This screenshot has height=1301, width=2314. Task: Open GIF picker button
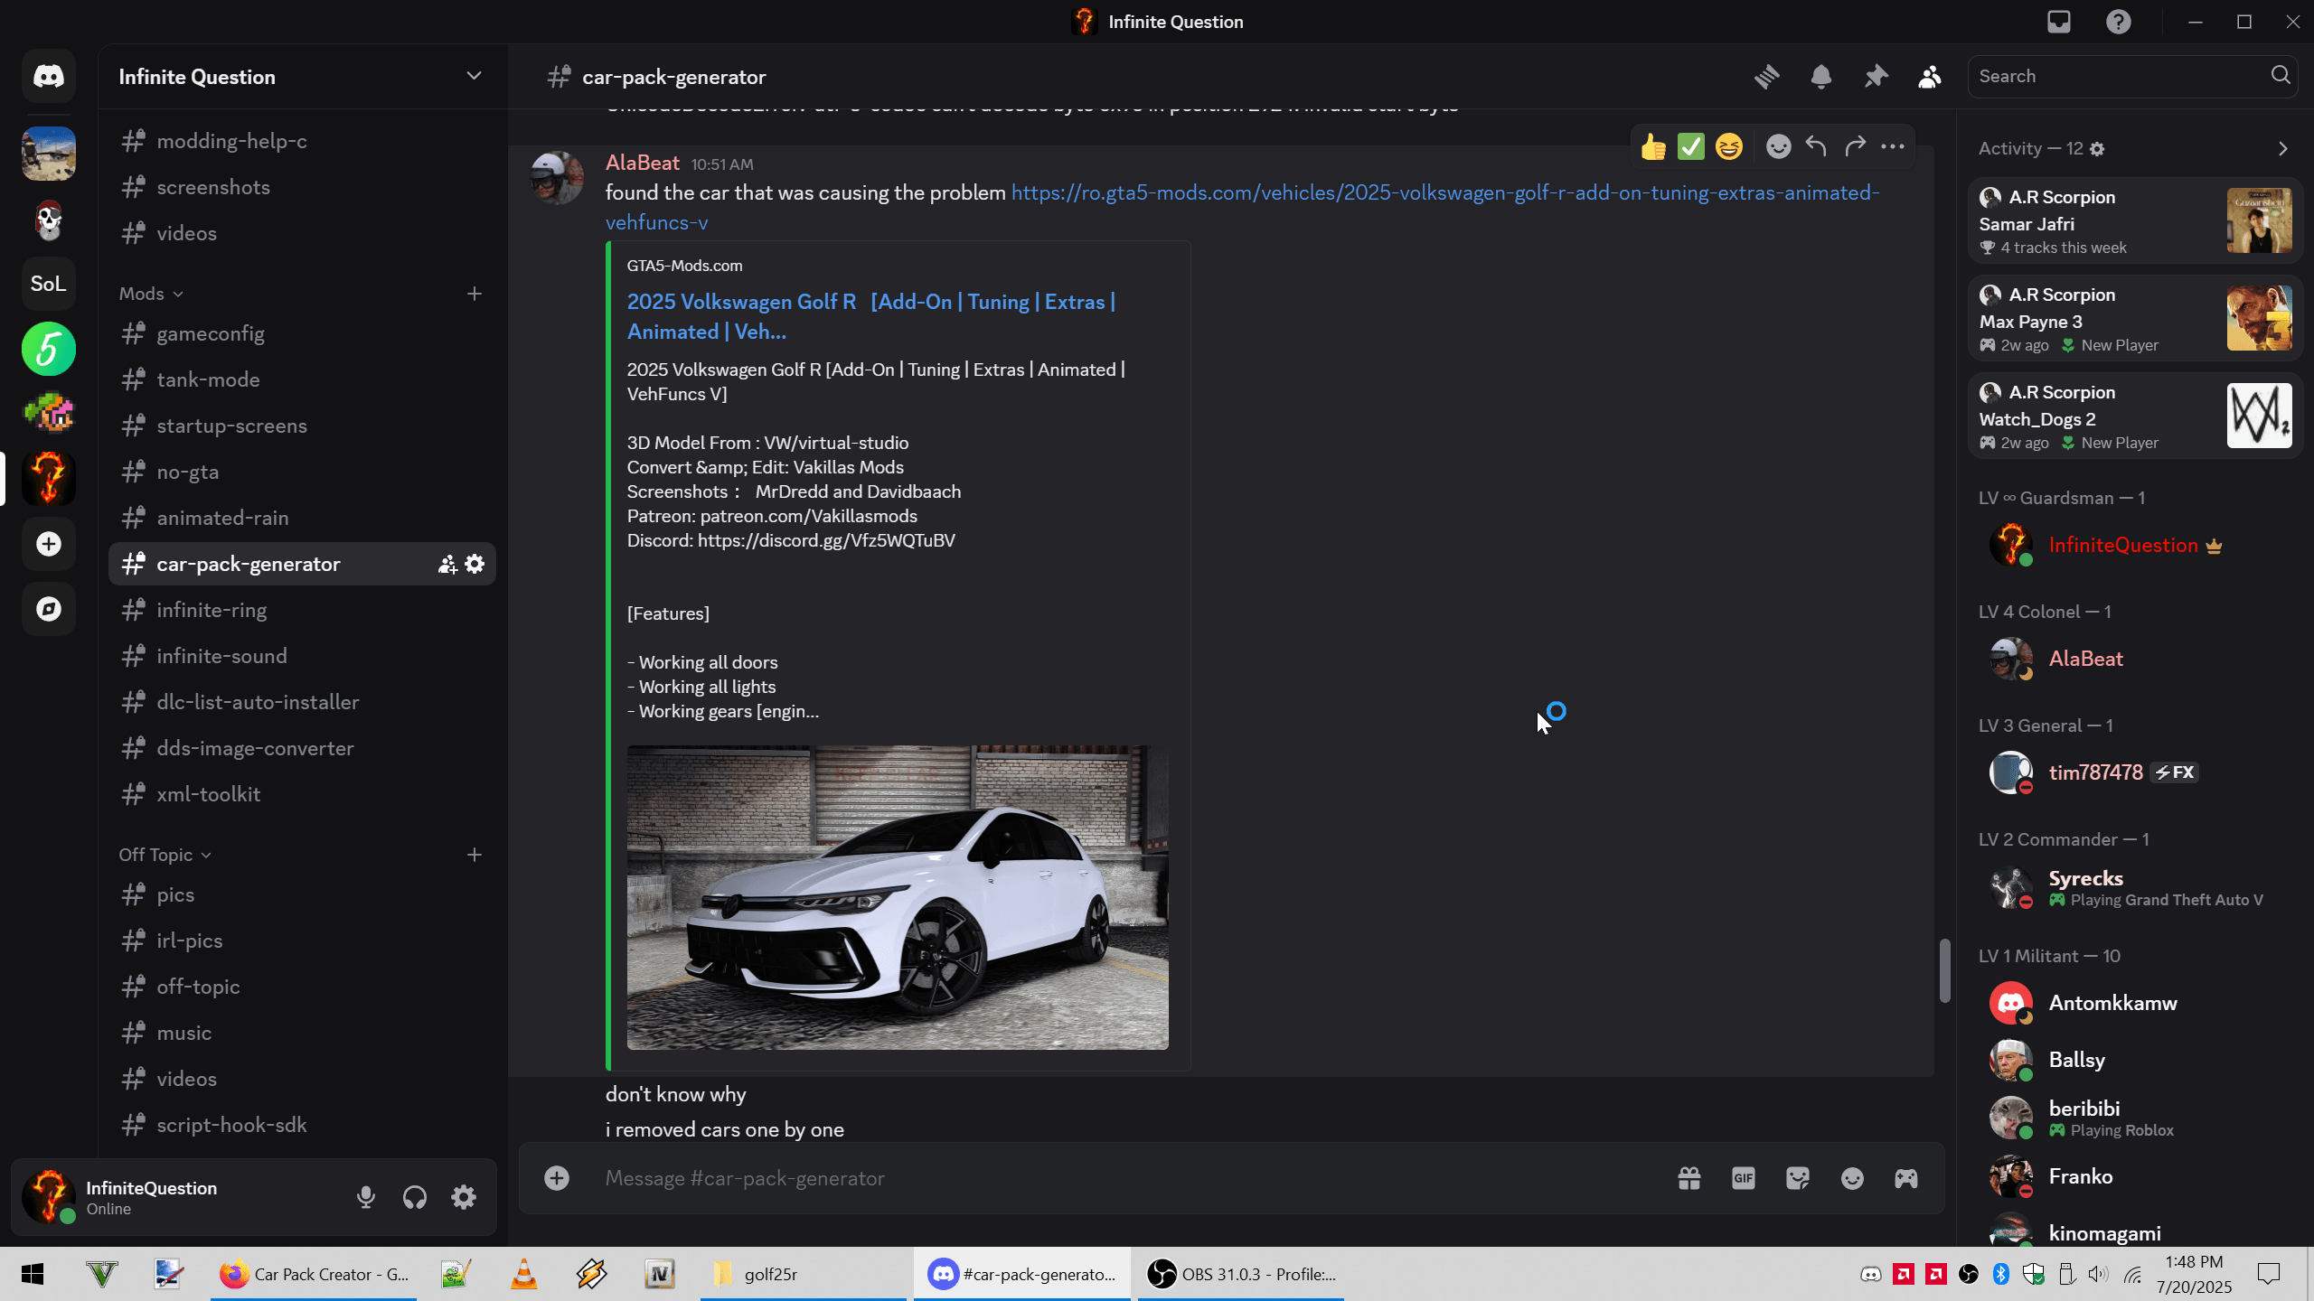pyautogui.click(x=1744, y=1178)
